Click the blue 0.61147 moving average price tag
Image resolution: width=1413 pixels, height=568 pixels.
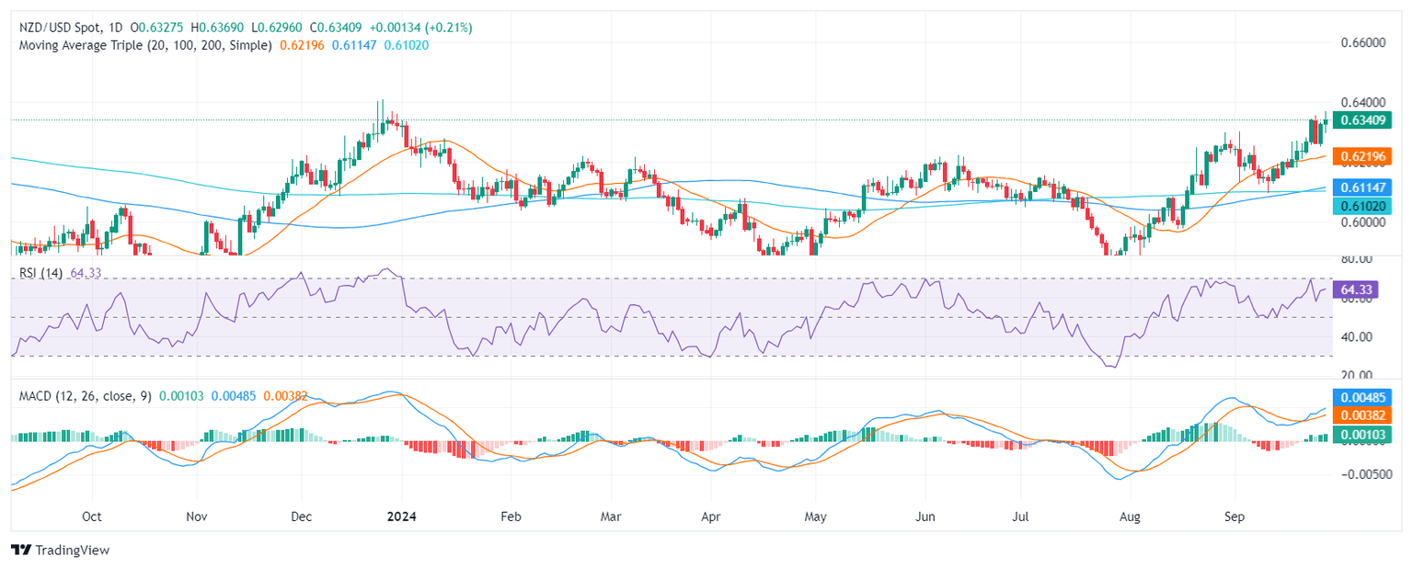pyautogui.click(x=1363, y=188)
